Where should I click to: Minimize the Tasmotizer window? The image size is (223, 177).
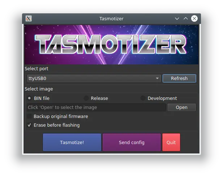tap(177, 18)
